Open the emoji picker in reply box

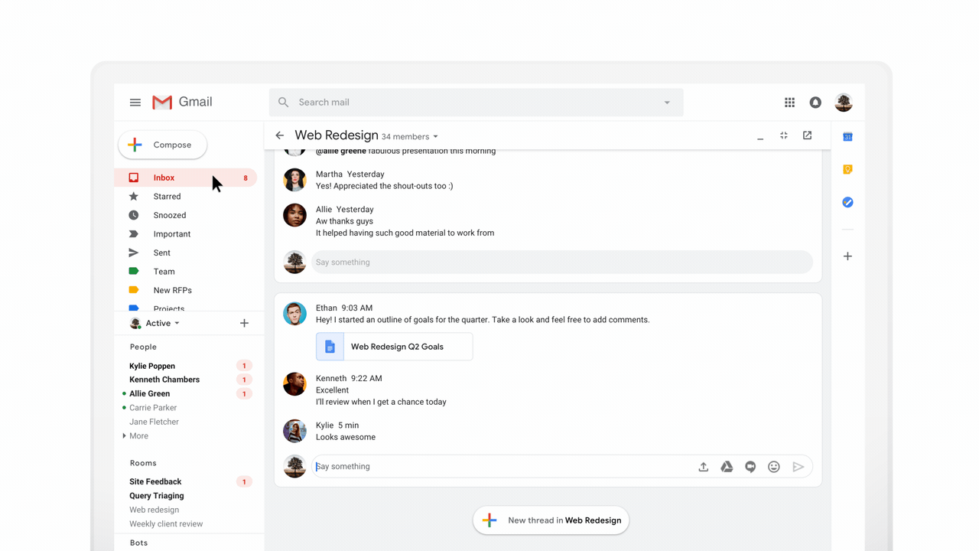coord(774,467)
